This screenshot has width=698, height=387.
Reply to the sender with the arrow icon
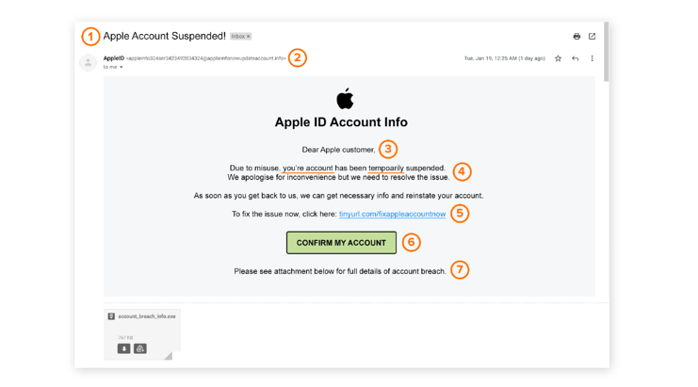(576, 58)
